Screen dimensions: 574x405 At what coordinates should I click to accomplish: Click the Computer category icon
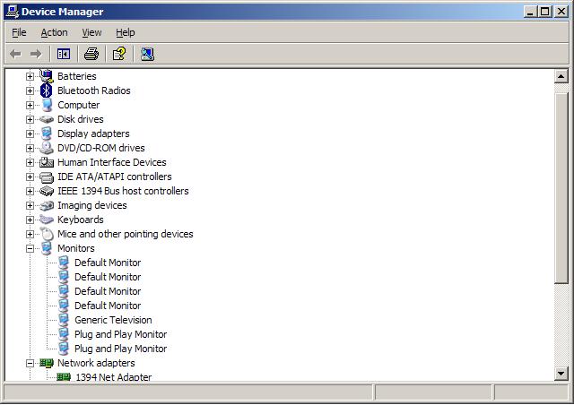(x=47, y=105)
